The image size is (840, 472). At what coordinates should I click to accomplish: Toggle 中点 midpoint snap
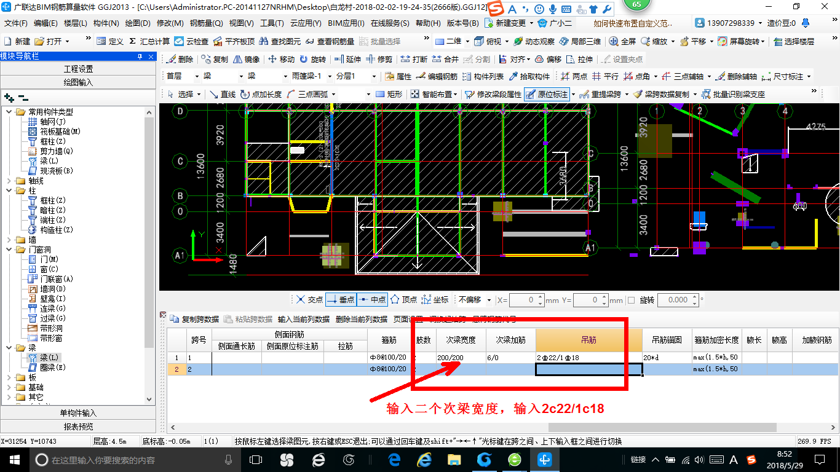(x=372, y=300)
